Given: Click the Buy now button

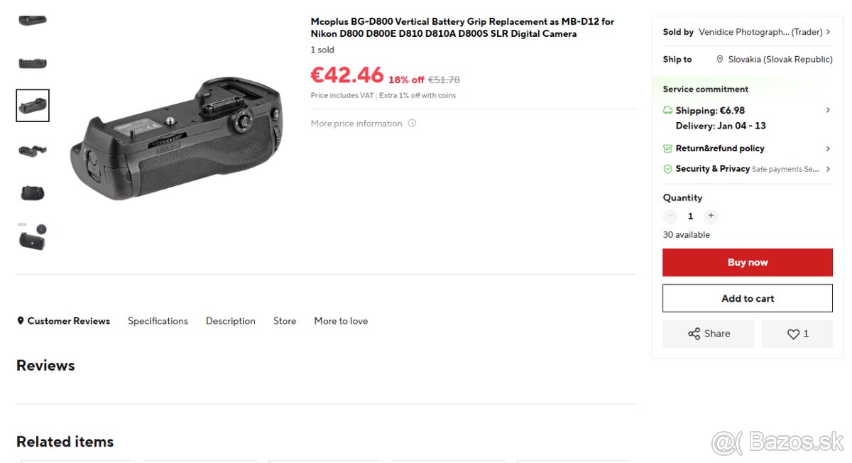Looking at the screenshot, I should (x=748, y=263).
